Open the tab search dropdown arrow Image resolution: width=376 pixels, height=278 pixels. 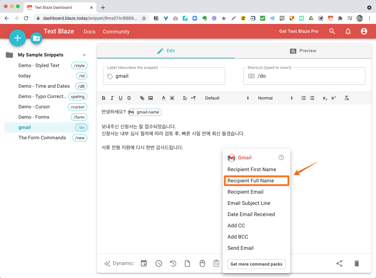(369, 7)
